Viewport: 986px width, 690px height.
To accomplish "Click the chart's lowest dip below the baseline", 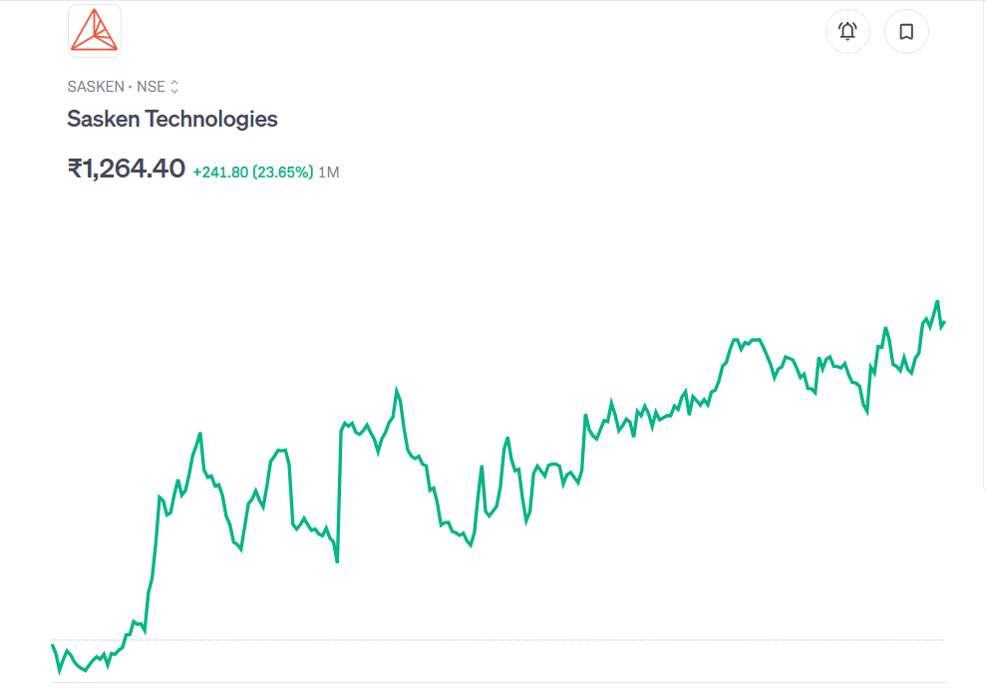I will coord(60,671).
